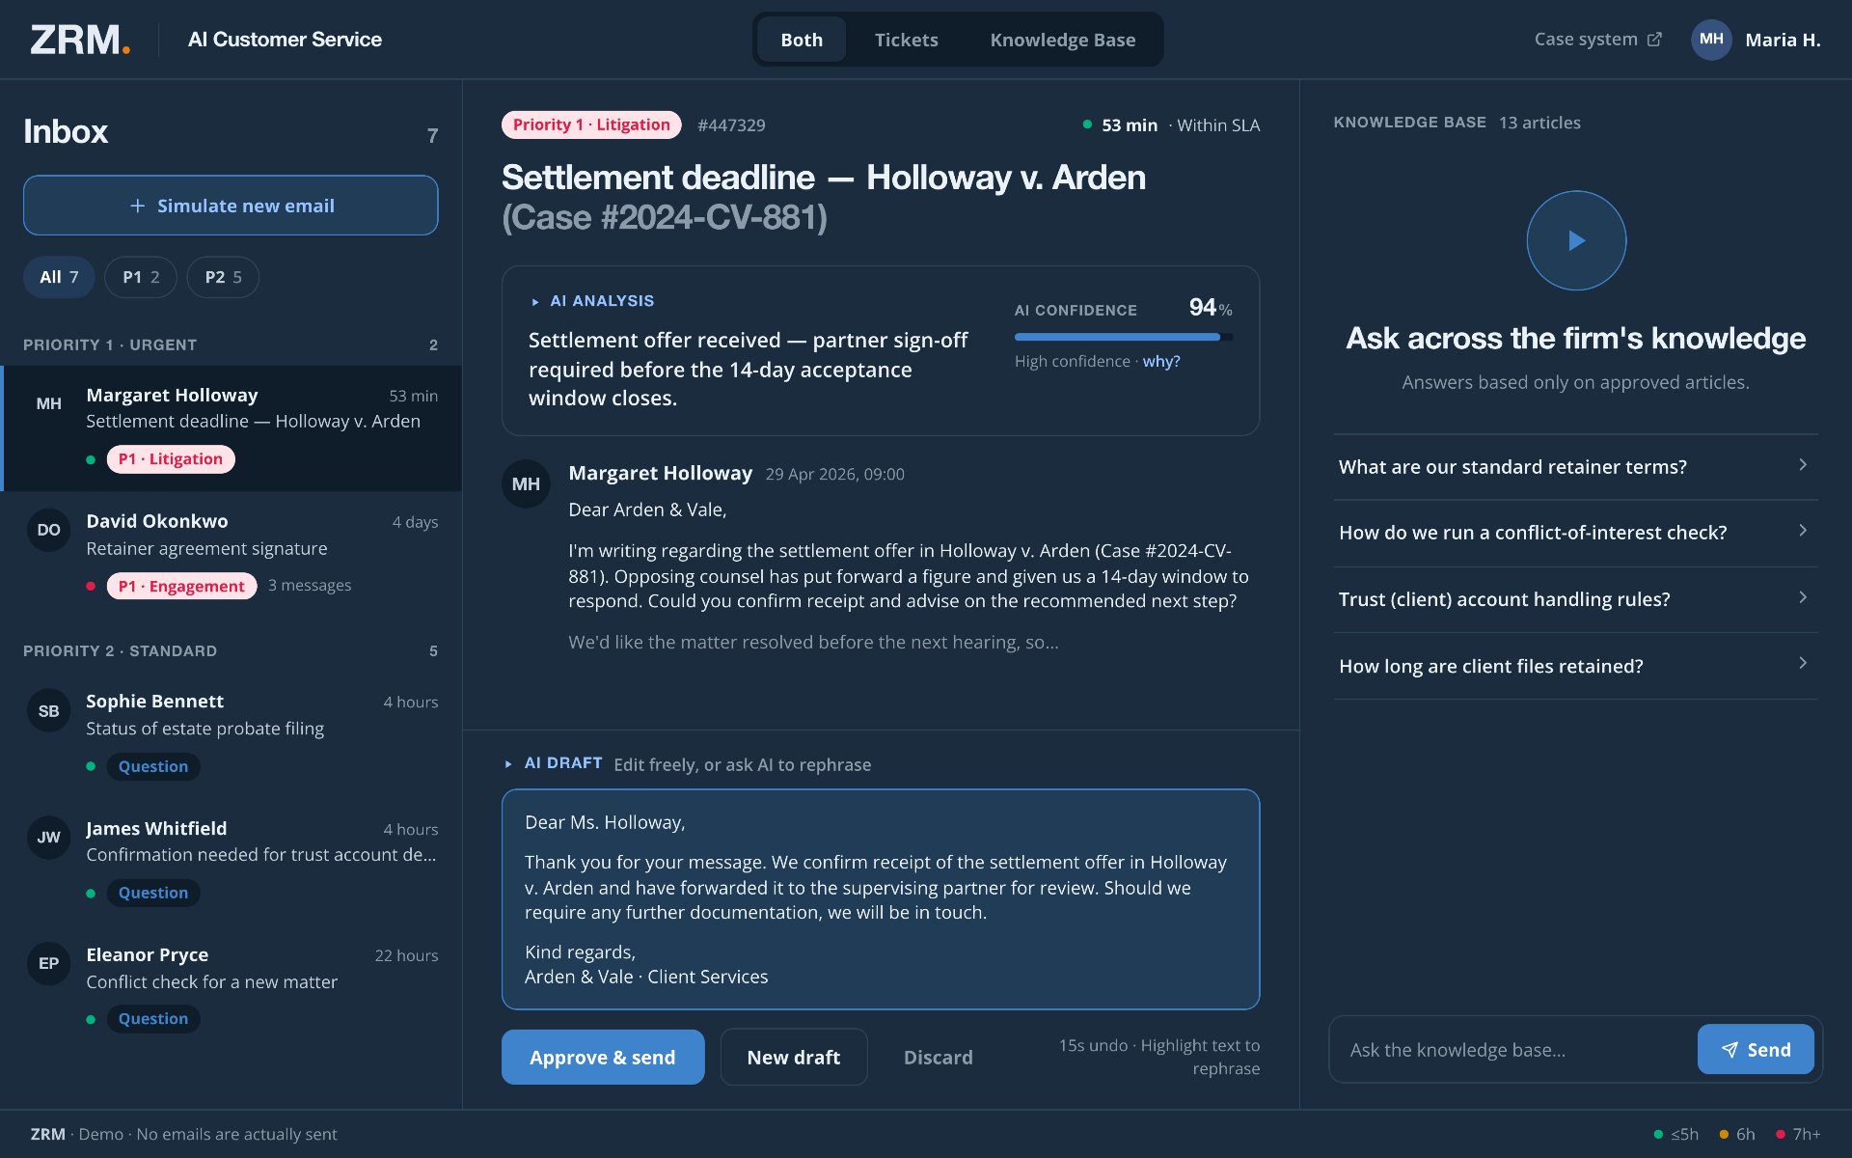Click Sophie Bennett's SB avatar
This screenshot has width=1852, height=1158.
[x=49, y=711]
